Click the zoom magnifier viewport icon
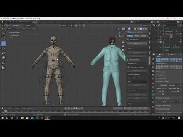The height and width of the screenshot is (137, 183). click(x=123, y=43)
